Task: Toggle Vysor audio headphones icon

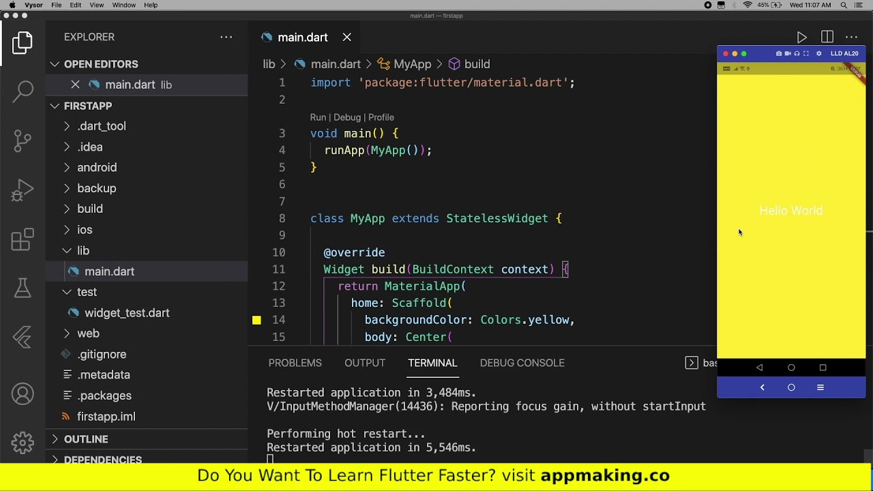Action: pyautogui.click(x=797, y=53)
